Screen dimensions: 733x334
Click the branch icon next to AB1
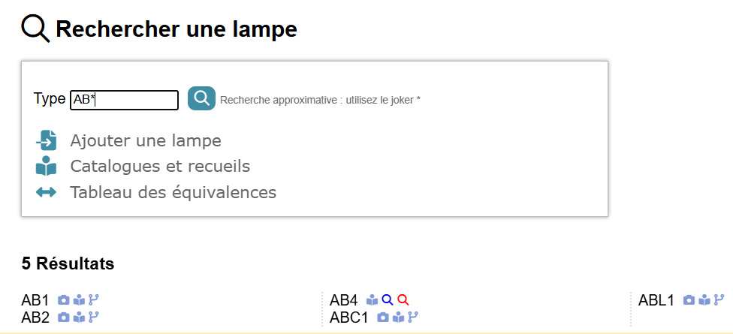coord(94,300)
